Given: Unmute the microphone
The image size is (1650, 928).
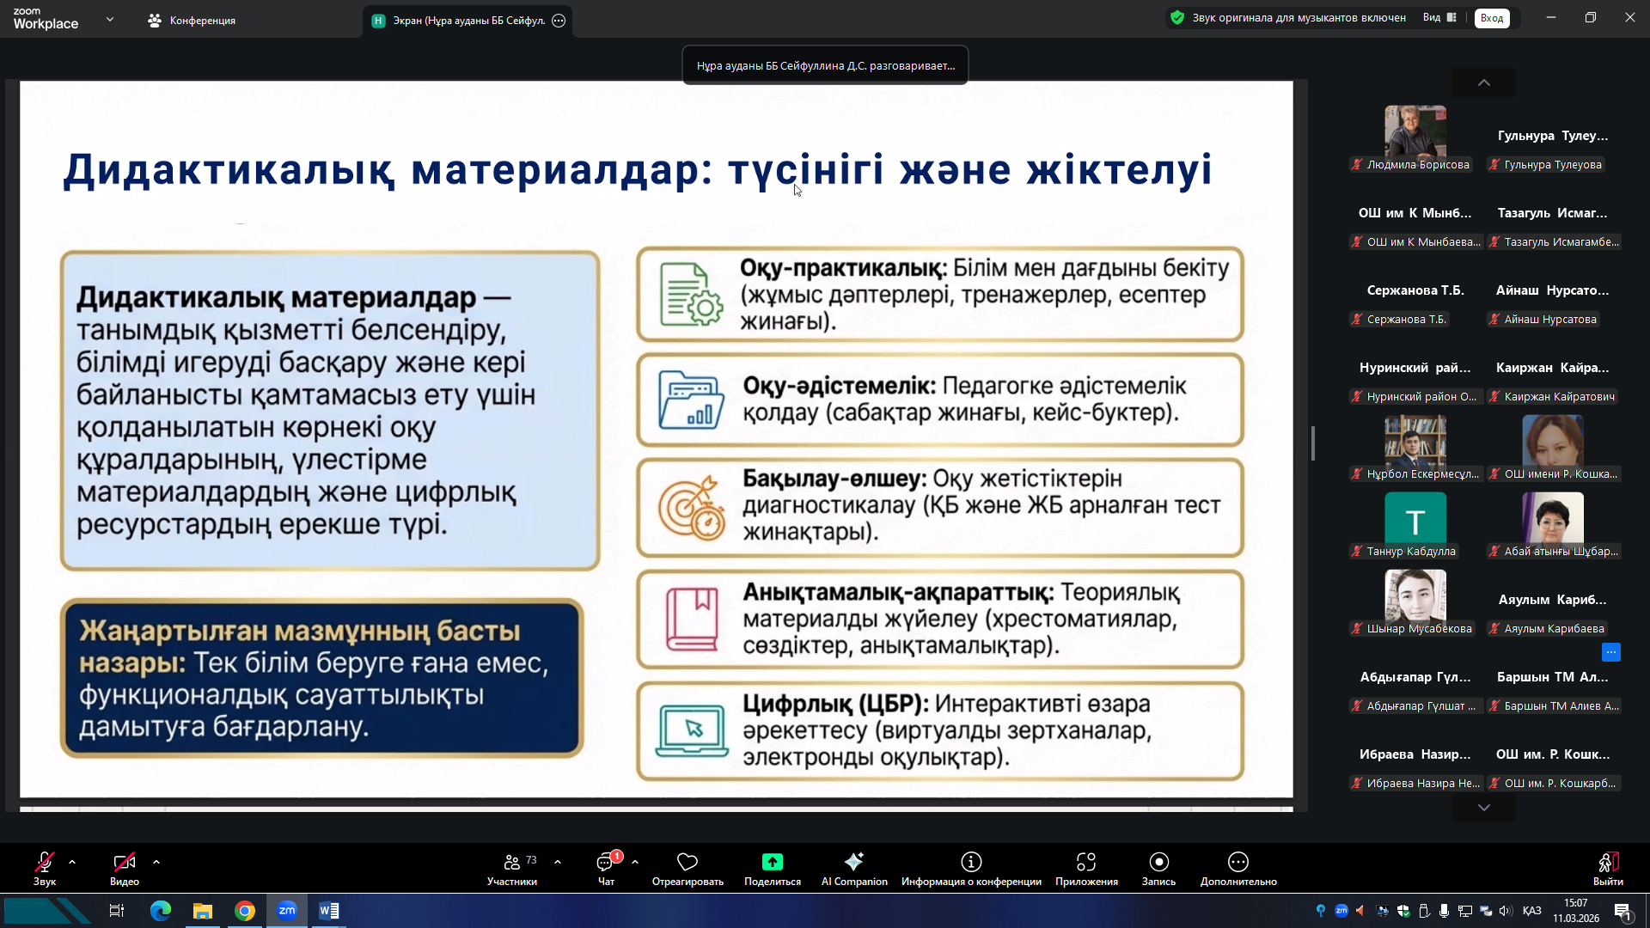Looking at the screenshot, I should [x=45, y=868].
